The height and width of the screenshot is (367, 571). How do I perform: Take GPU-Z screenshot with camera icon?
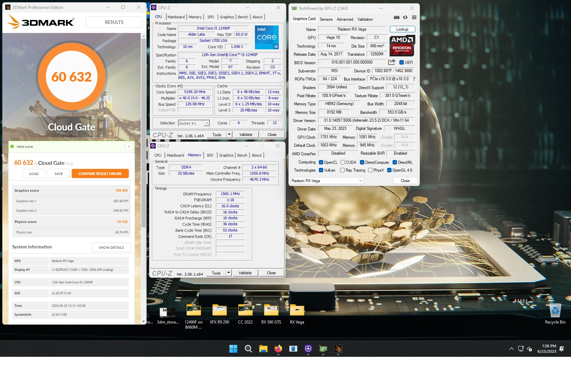397,17
